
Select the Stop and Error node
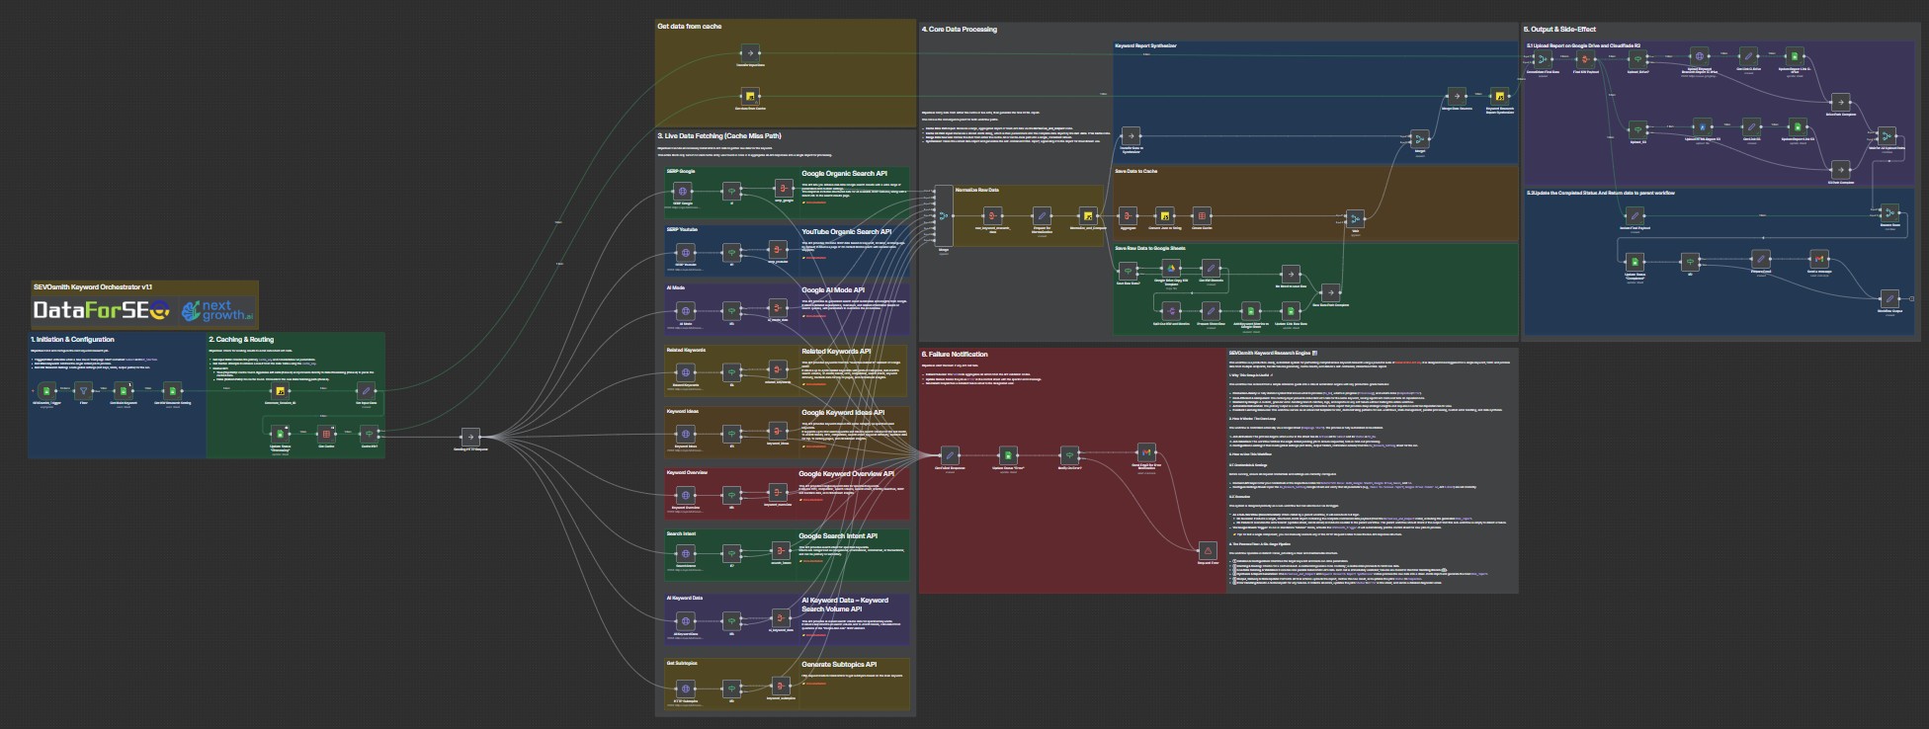click(x=1207, y=549)
